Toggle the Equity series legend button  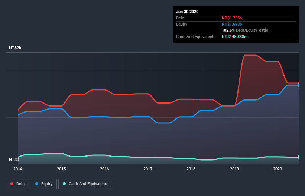pos(44,184)
